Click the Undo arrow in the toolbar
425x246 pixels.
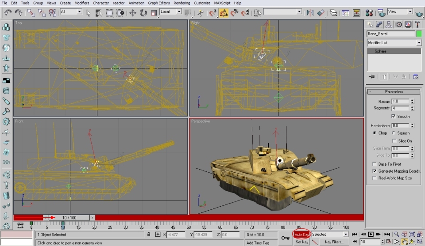[x=8, y=13]
